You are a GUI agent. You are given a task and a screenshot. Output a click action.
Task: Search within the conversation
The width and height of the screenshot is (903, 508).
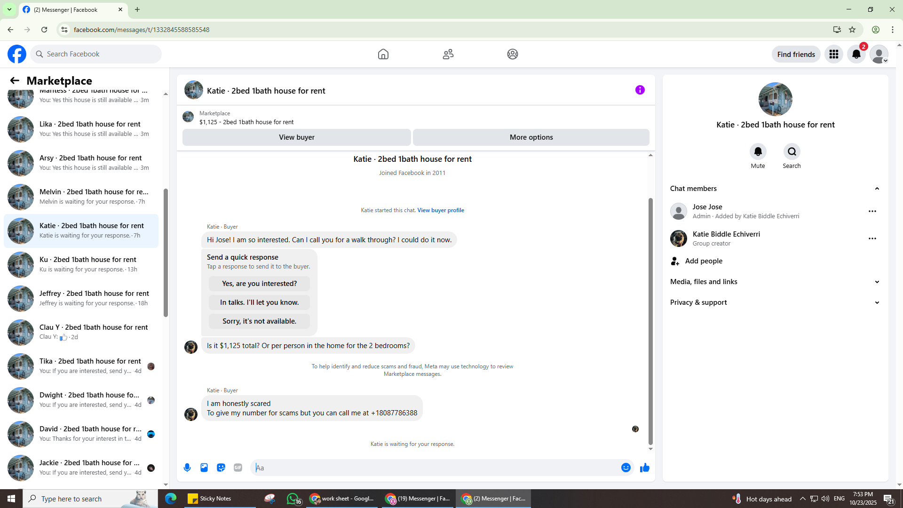[x=792, y=152]
